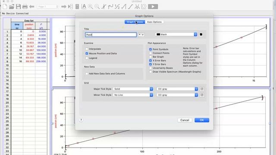Zoom in with magnifier plus icon
Image resolution: width=276 pixels, height=155 pixels.
(x=91, y=7)
